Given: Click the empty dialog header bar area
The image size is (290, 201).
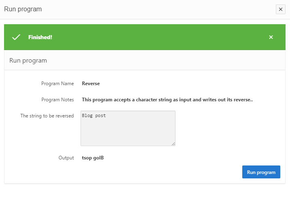Looking at the screenshot, I should 162,9.
